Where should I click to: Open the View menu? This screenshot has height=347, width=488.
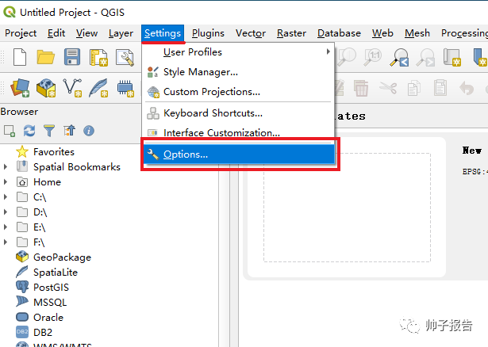point(86,33)
